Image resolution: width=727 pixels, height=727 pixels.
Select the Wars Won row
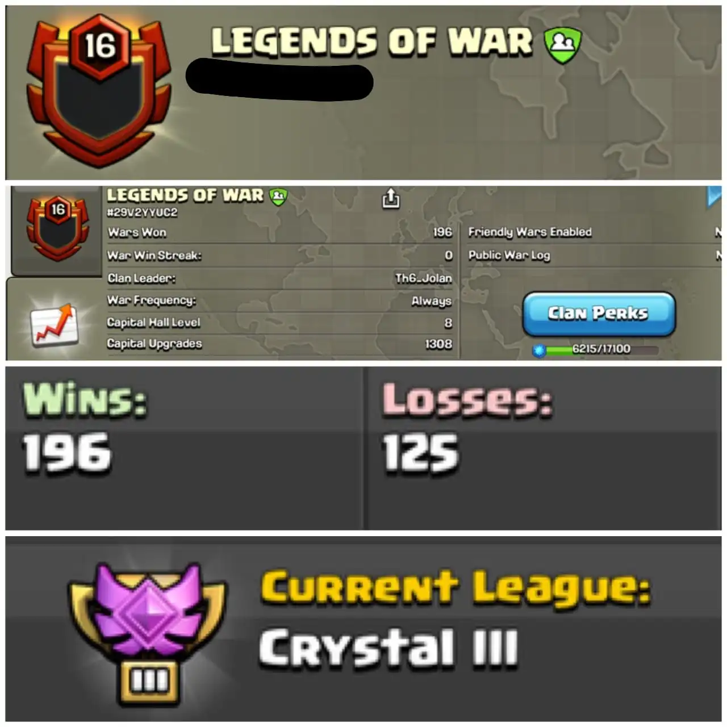(280, 232)
